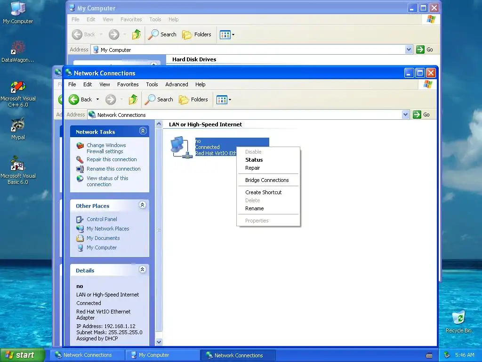
Task: Open My Computer link in Other Places
Action: pos(102,247)
